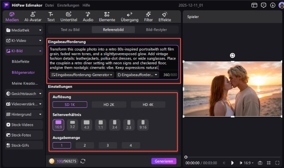Select the Text tool icon
Image resolution: width=284 pixels, height=168 pixels.
click(51, 14)
